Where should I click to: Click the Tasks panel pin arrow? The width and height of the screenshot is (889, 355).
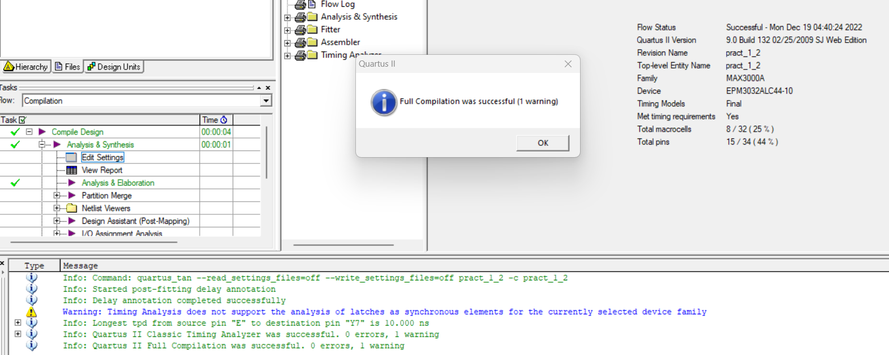tap(259, 88)
